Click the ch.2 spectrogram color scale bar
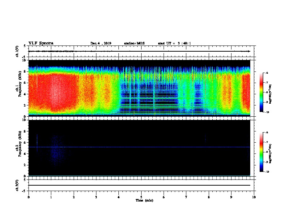 (261, 152)
